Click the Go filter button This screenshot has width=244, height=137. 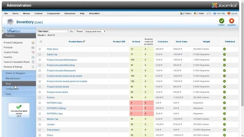(71, 31)
